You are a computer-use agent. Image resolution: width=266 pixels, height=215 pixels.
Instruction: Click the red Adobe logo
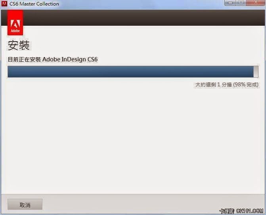coord(15,23)
